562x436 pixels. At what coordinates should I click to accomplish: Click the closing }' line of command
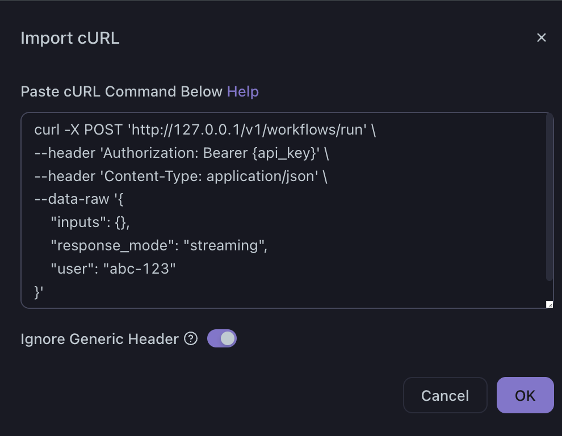point(39,292)
